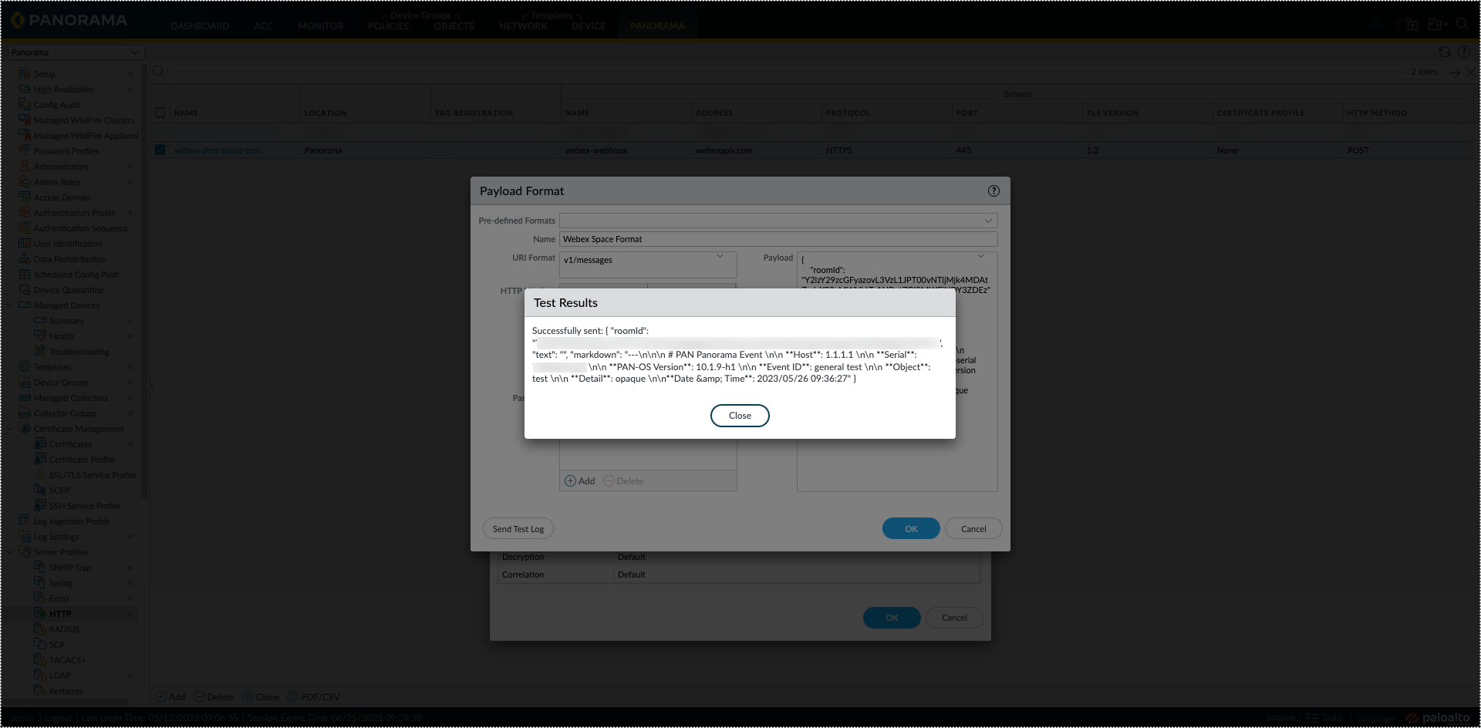
Task: Open Authentication Profile page
Action: [75, 213]
